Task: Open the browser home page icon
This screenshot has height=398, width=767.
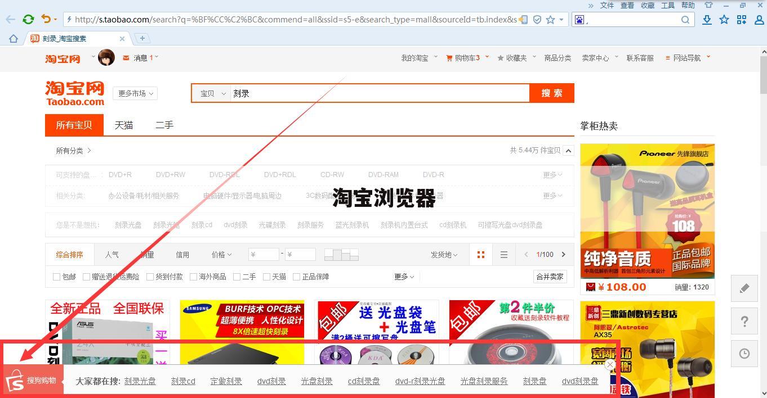Action: click(x=14, y=39)
